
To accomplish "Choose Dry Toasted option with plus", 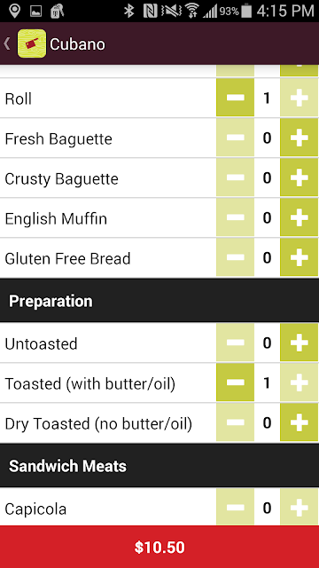I will [300, 422].
